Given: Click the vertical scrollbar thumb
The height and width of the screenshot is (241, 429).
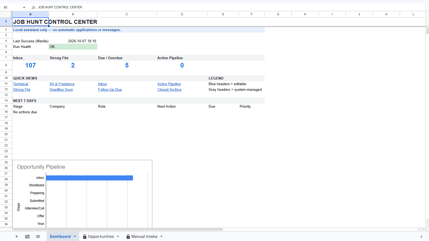Looking at the screenshot, I should pyautogui.click(x=427, y=31).
